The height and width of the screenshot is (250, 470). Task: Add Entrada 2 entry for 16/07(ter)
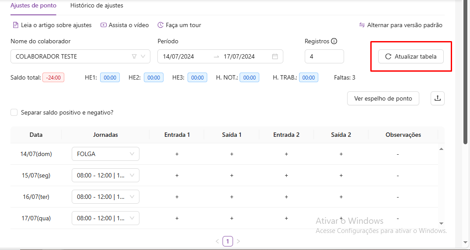[x=286, y=197]
